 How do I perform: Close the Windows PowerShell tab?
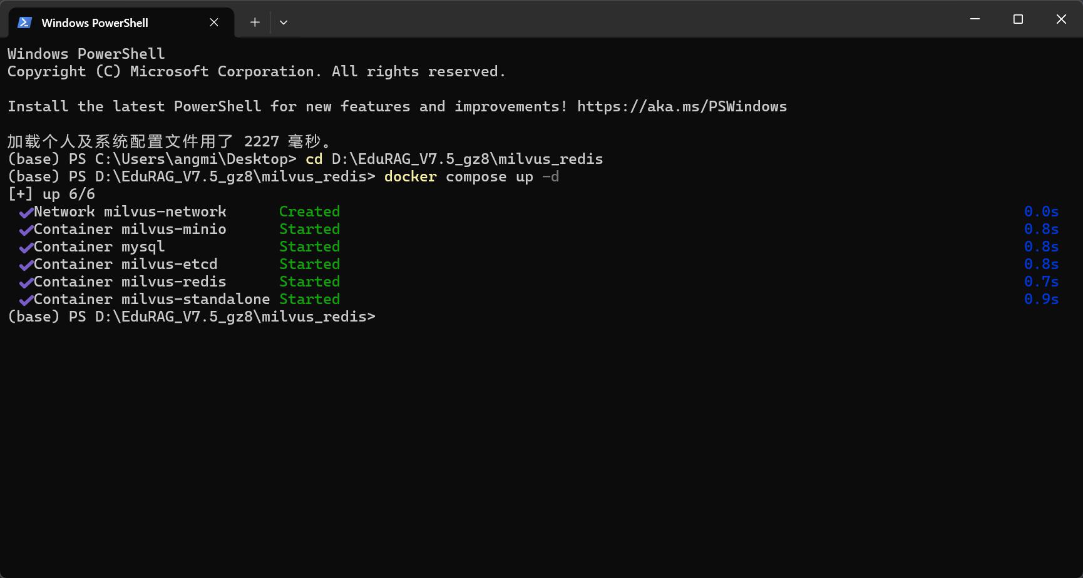pos(214,23)
